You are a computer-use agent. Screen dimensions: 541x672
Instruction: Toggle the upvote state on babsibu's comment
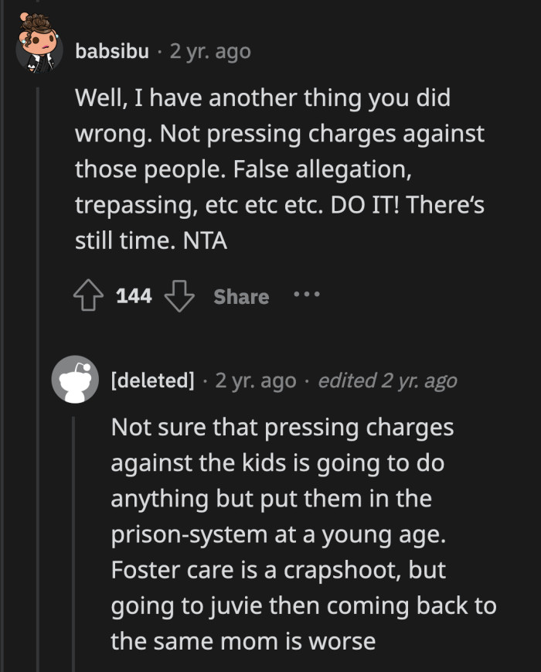point(90,295)
